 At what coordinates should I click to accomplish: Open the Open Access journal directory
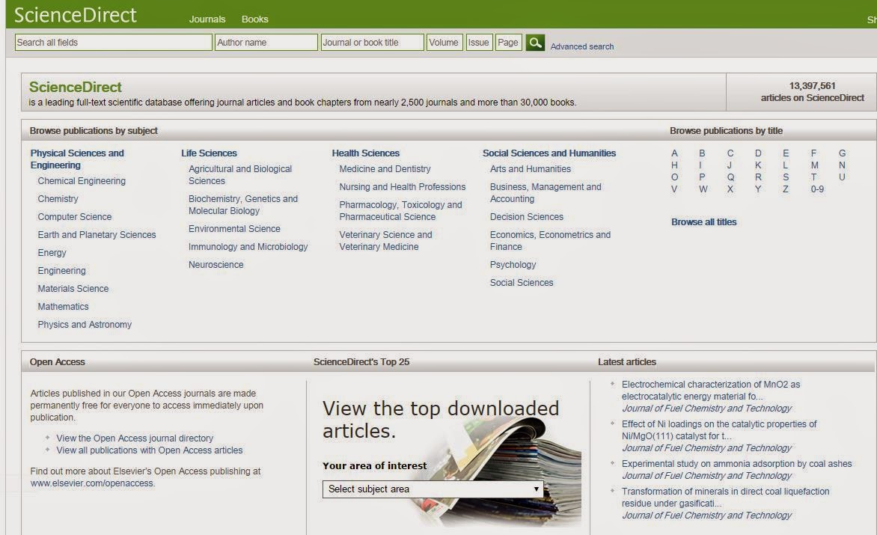(x=133, y=438)
